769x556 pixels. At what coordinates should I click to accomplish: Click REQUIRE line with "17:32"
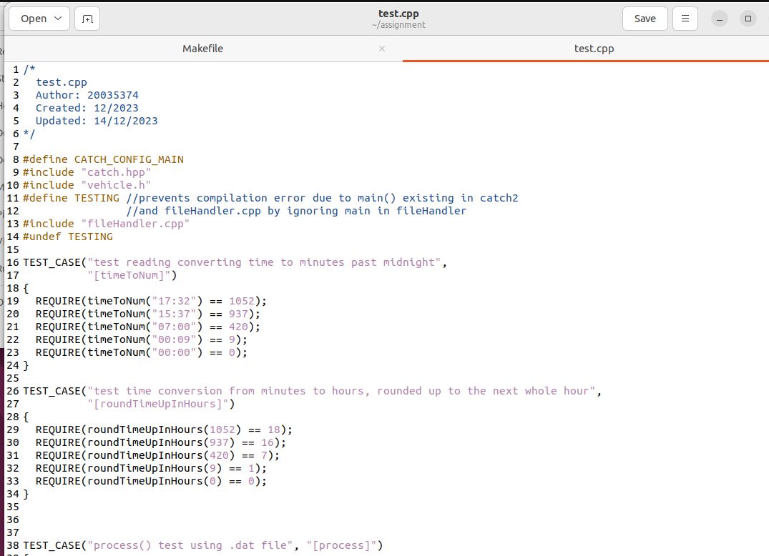(x=151, y=301)
